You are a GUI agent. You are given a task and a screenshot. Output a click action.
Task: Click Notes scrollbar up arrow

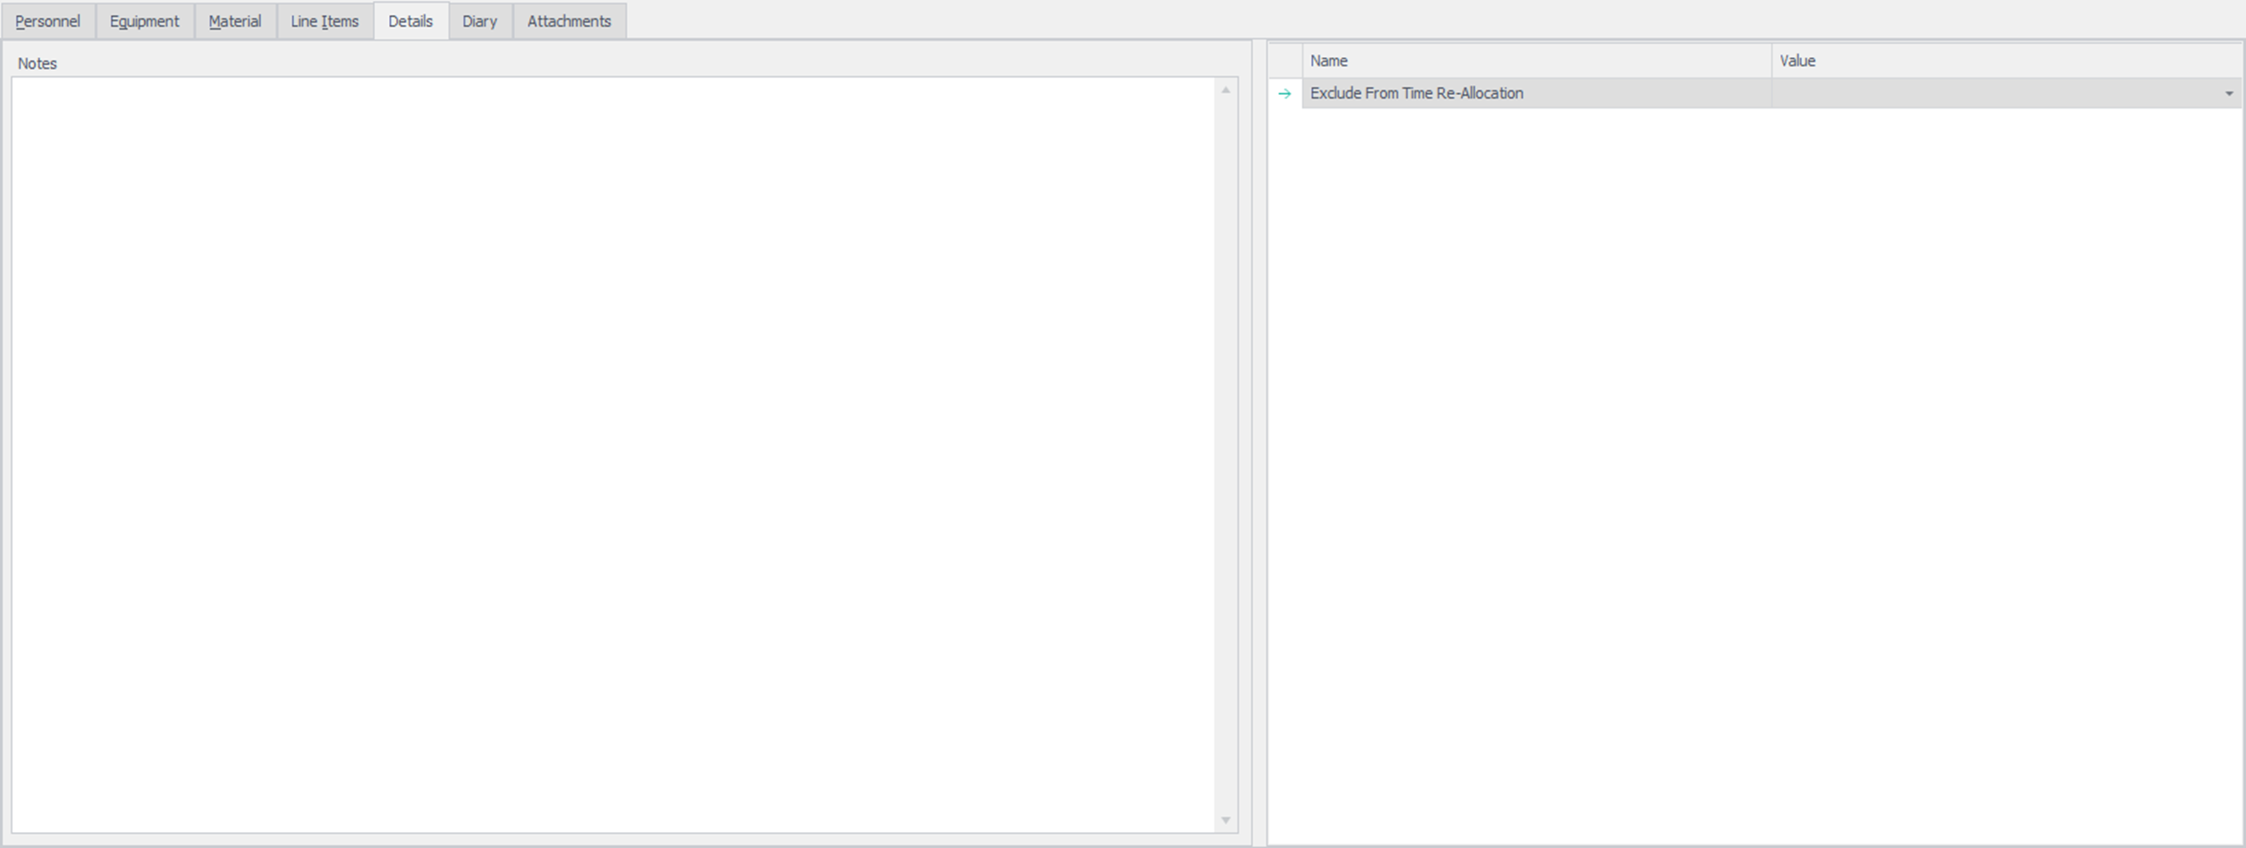1225,90
